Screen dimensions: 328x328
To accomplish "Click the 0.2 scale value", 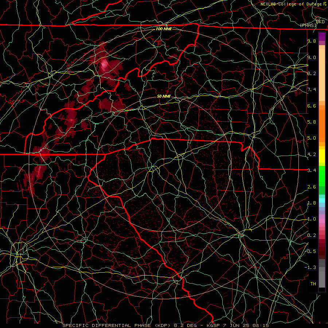I will tap(312, 235).
